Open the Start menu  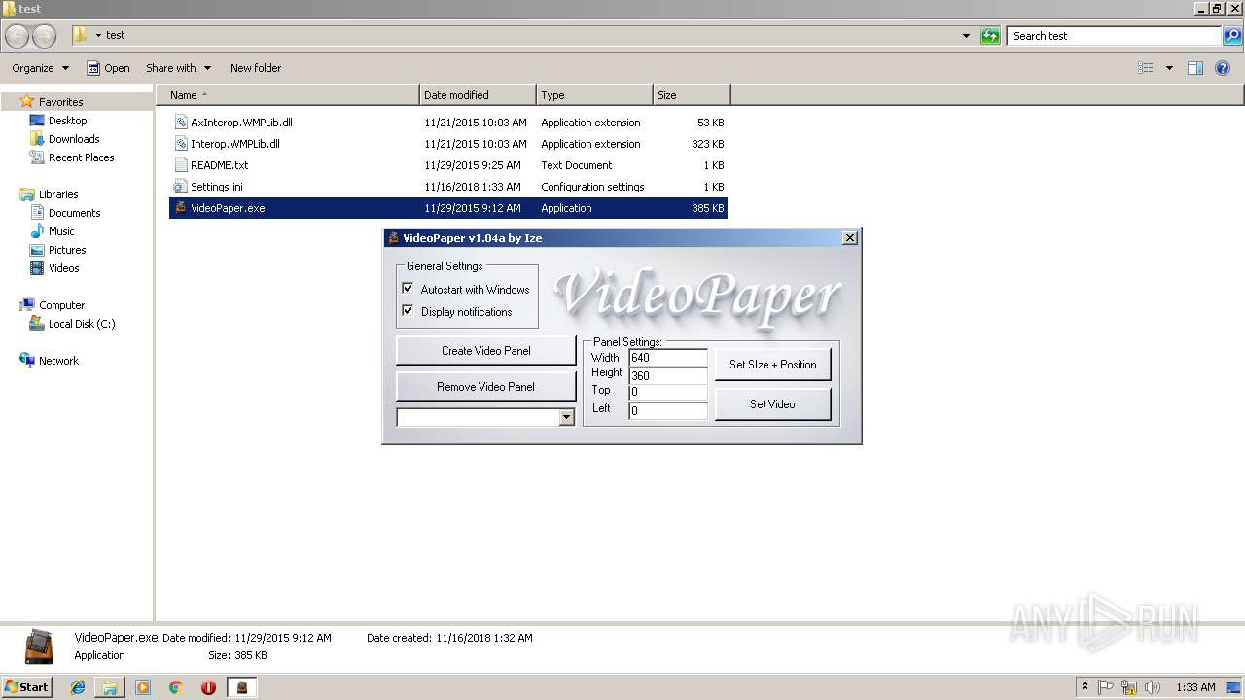click(x=26, y=686)
